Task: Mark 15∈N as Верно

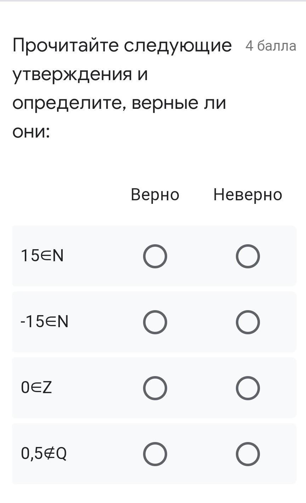Action: pyautogui.click(x=155, y=256)
